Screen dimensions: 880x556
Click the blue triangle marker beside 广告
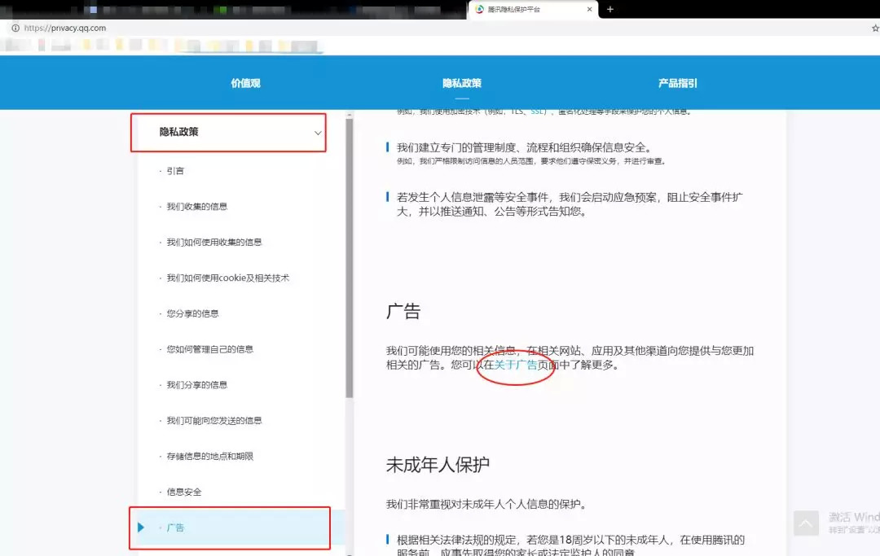tap(142, 528)
